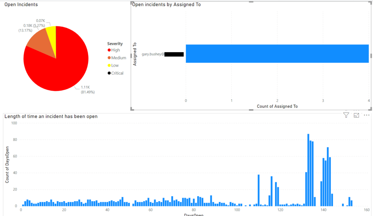Image resolution: width=373 pixels, height=216 pixels.
Task: Click the '0.07K (5.27%)' data label
Action: [39, 23]
